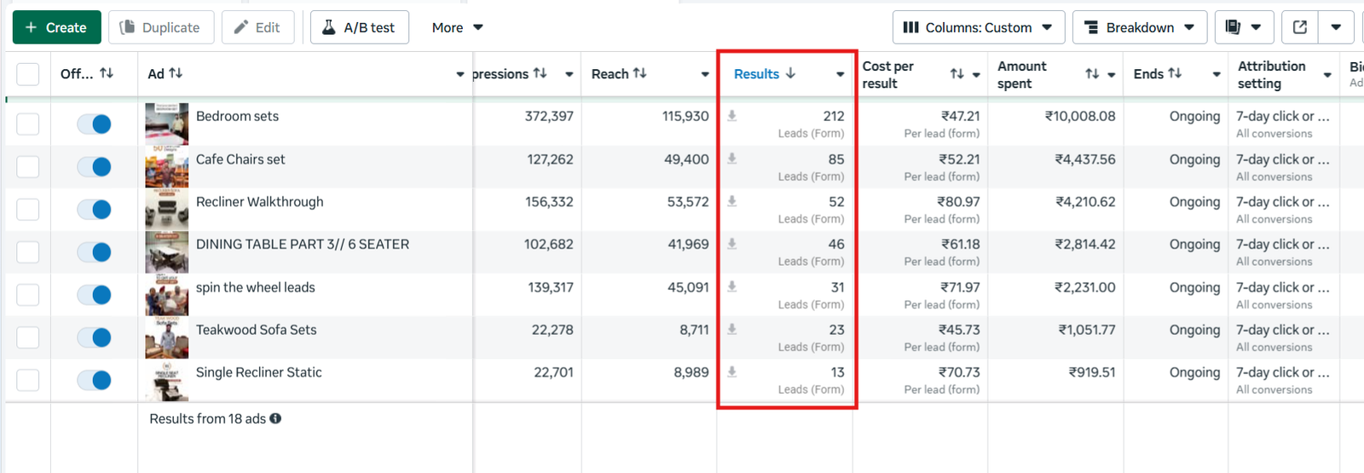Open the More menu
Viewport: 1364px width, 473px height.
(457, 27)
